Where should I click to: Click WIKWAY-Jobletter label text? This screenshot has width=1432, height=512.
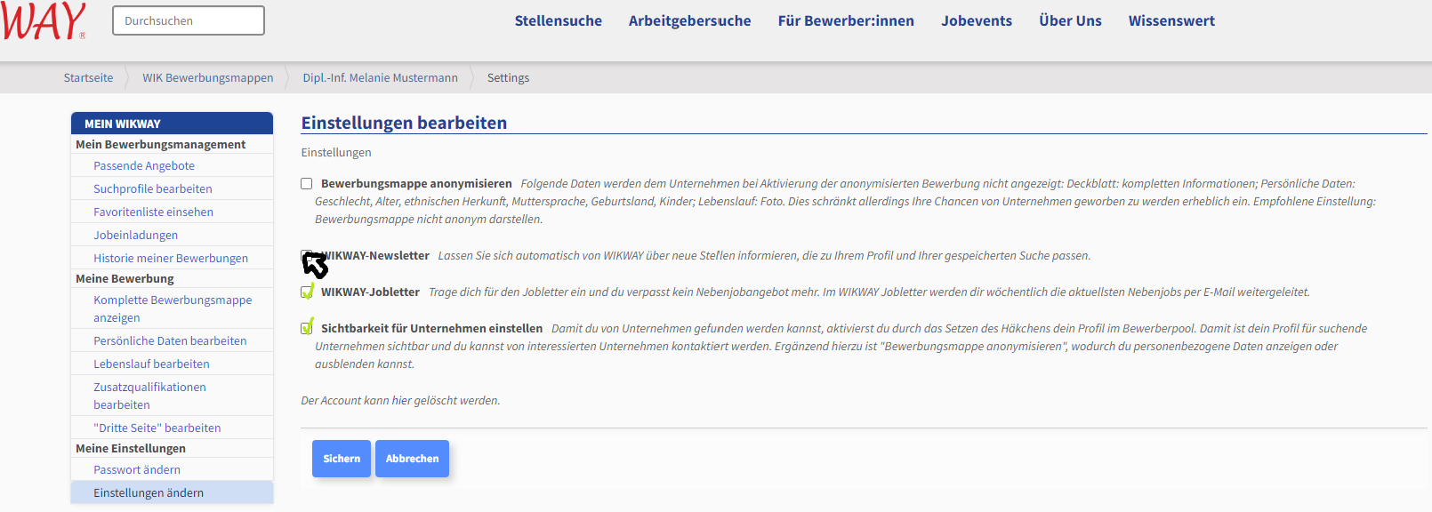tap(370, 292)
